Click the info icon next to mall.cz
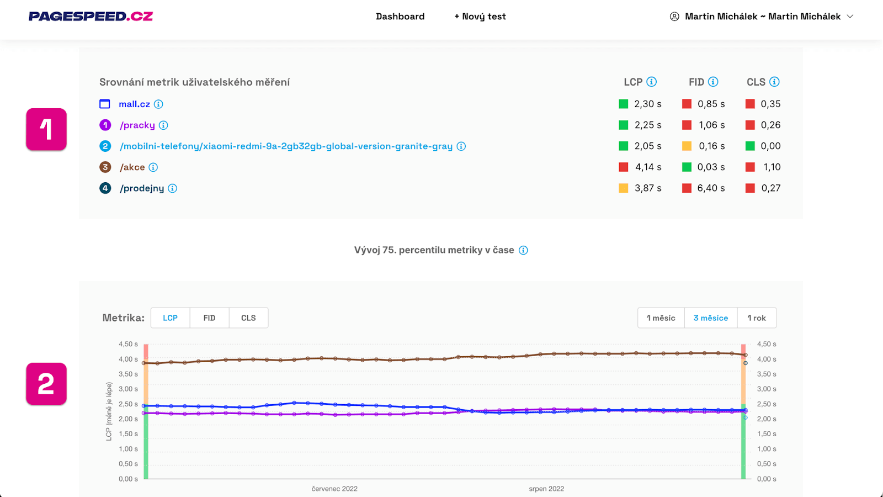 [x=159, y=104]
